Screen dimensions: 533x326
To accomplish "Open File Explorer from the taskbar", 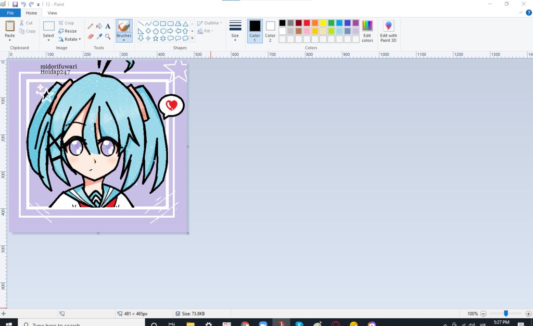I will [191, 324].
